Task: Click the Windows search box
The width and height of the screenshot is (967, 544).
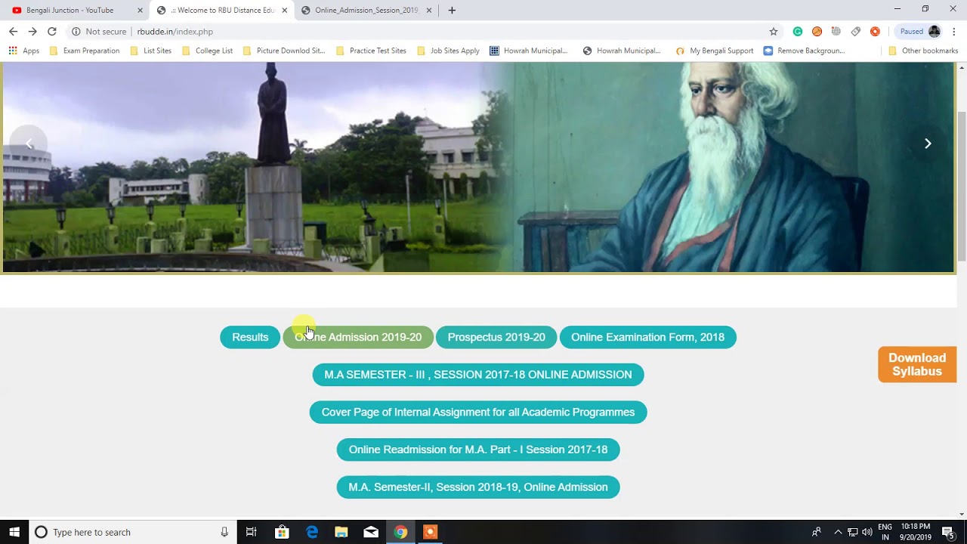Action: pos(133,532)
